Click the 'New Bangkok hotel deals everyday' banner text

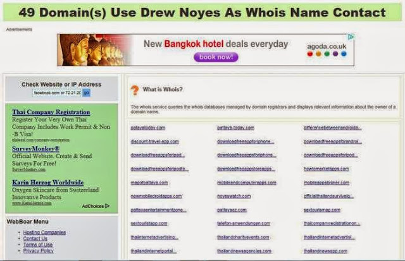coord(216,44)
